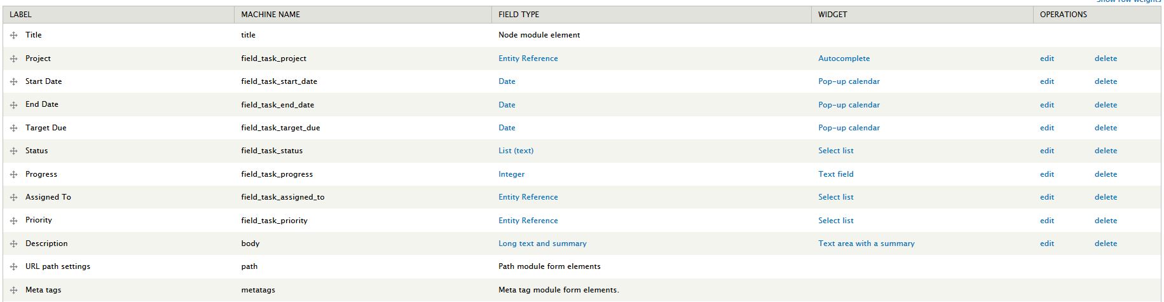Click the drag handle for Project row
This screenshot has width=1164, height=302.
tap(14, 58)
